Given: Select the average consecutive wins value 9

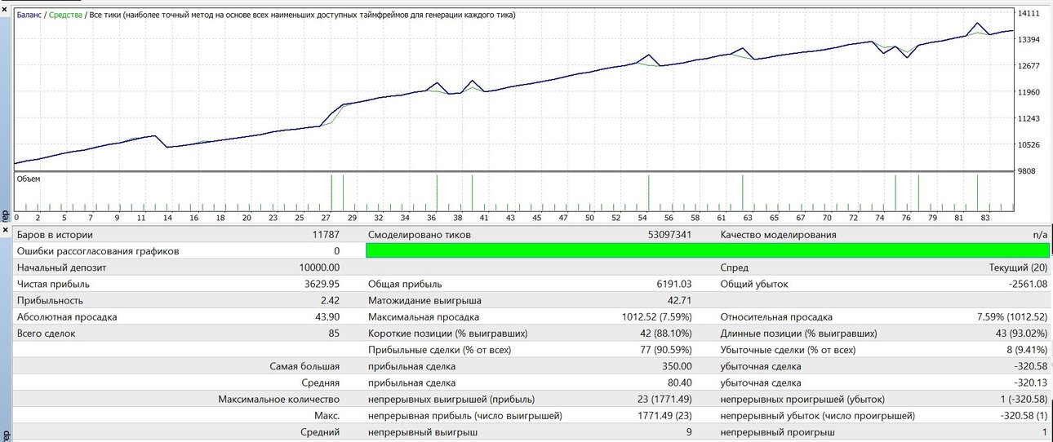Looking at the screenshot, I should coord(688,432).
